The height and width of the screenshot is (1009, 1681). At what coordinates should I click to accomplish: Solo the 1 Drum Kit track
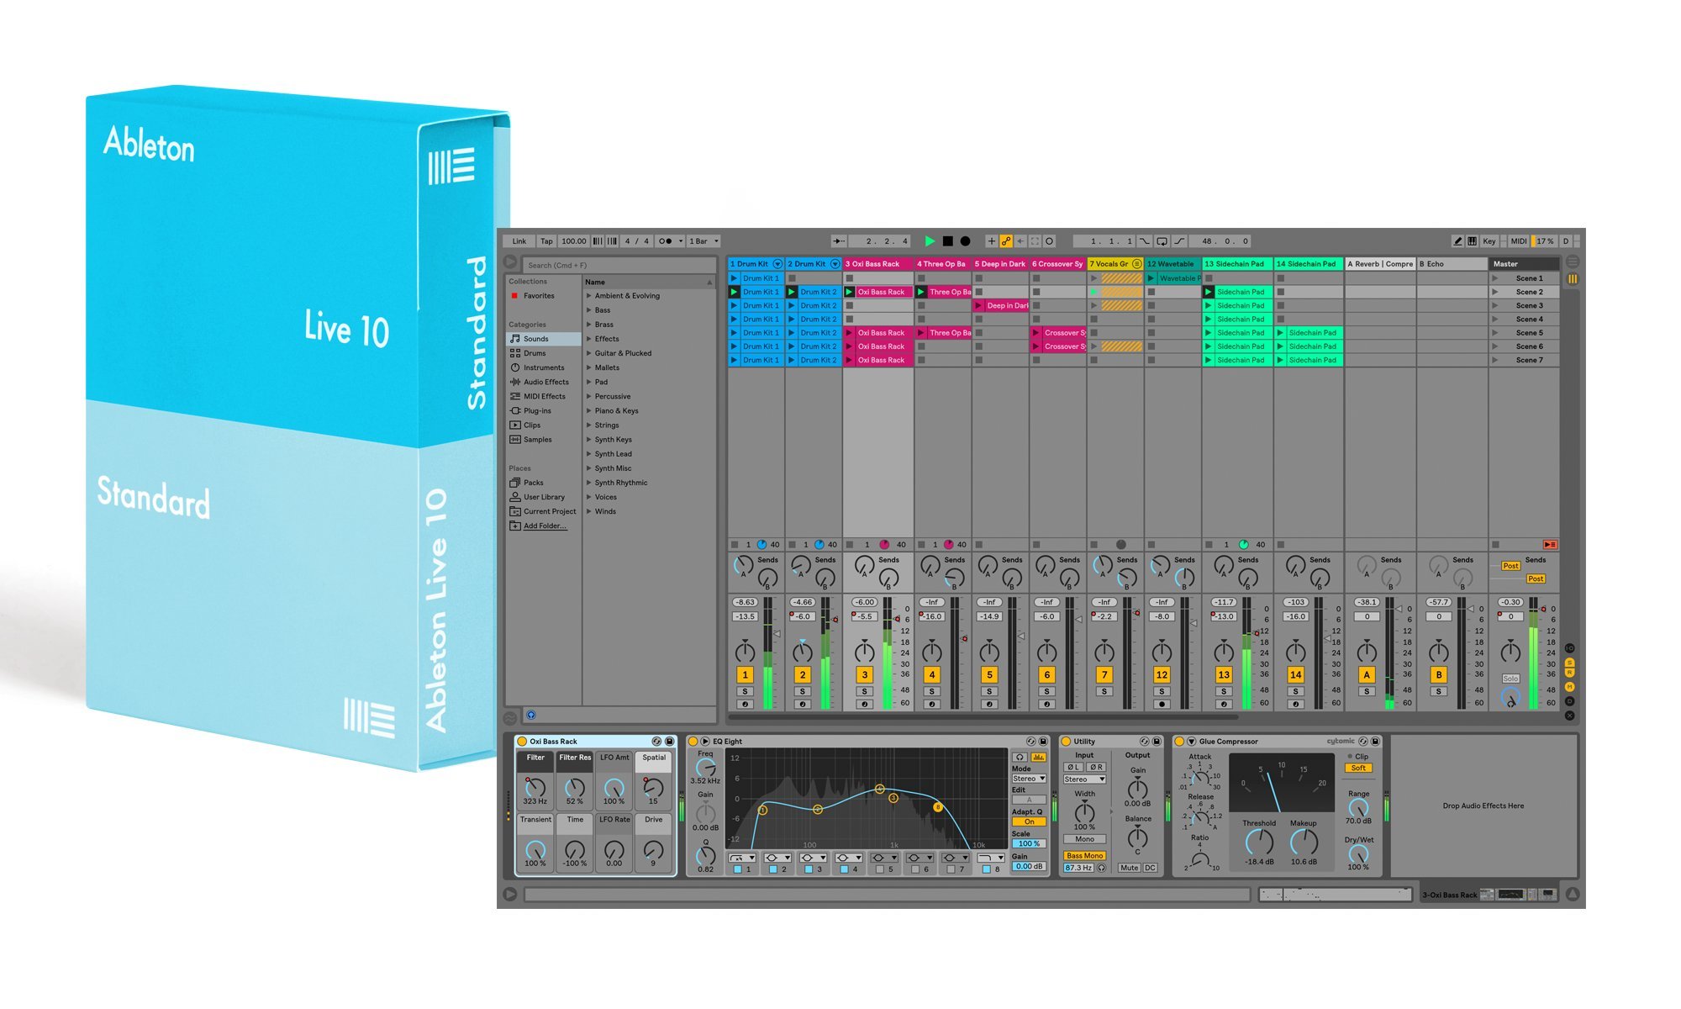[745, 690]
